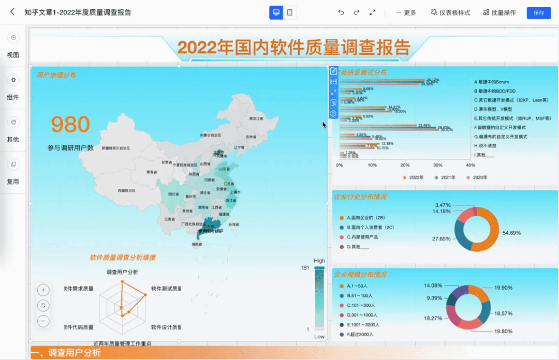The height and width of the screenshot is (360, 559).
Task: Zoom out on the map with minus icon
Action: click(43, 321)
